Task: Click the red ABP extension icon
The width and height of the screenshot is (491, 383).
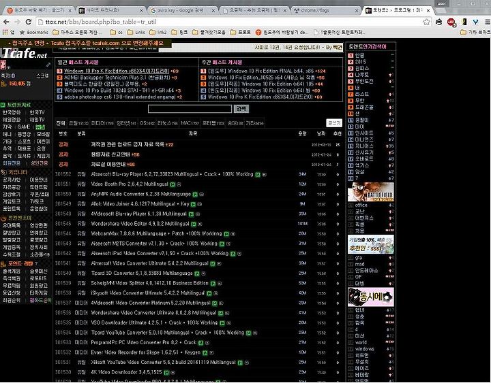Action: click(x=451, y=22)
